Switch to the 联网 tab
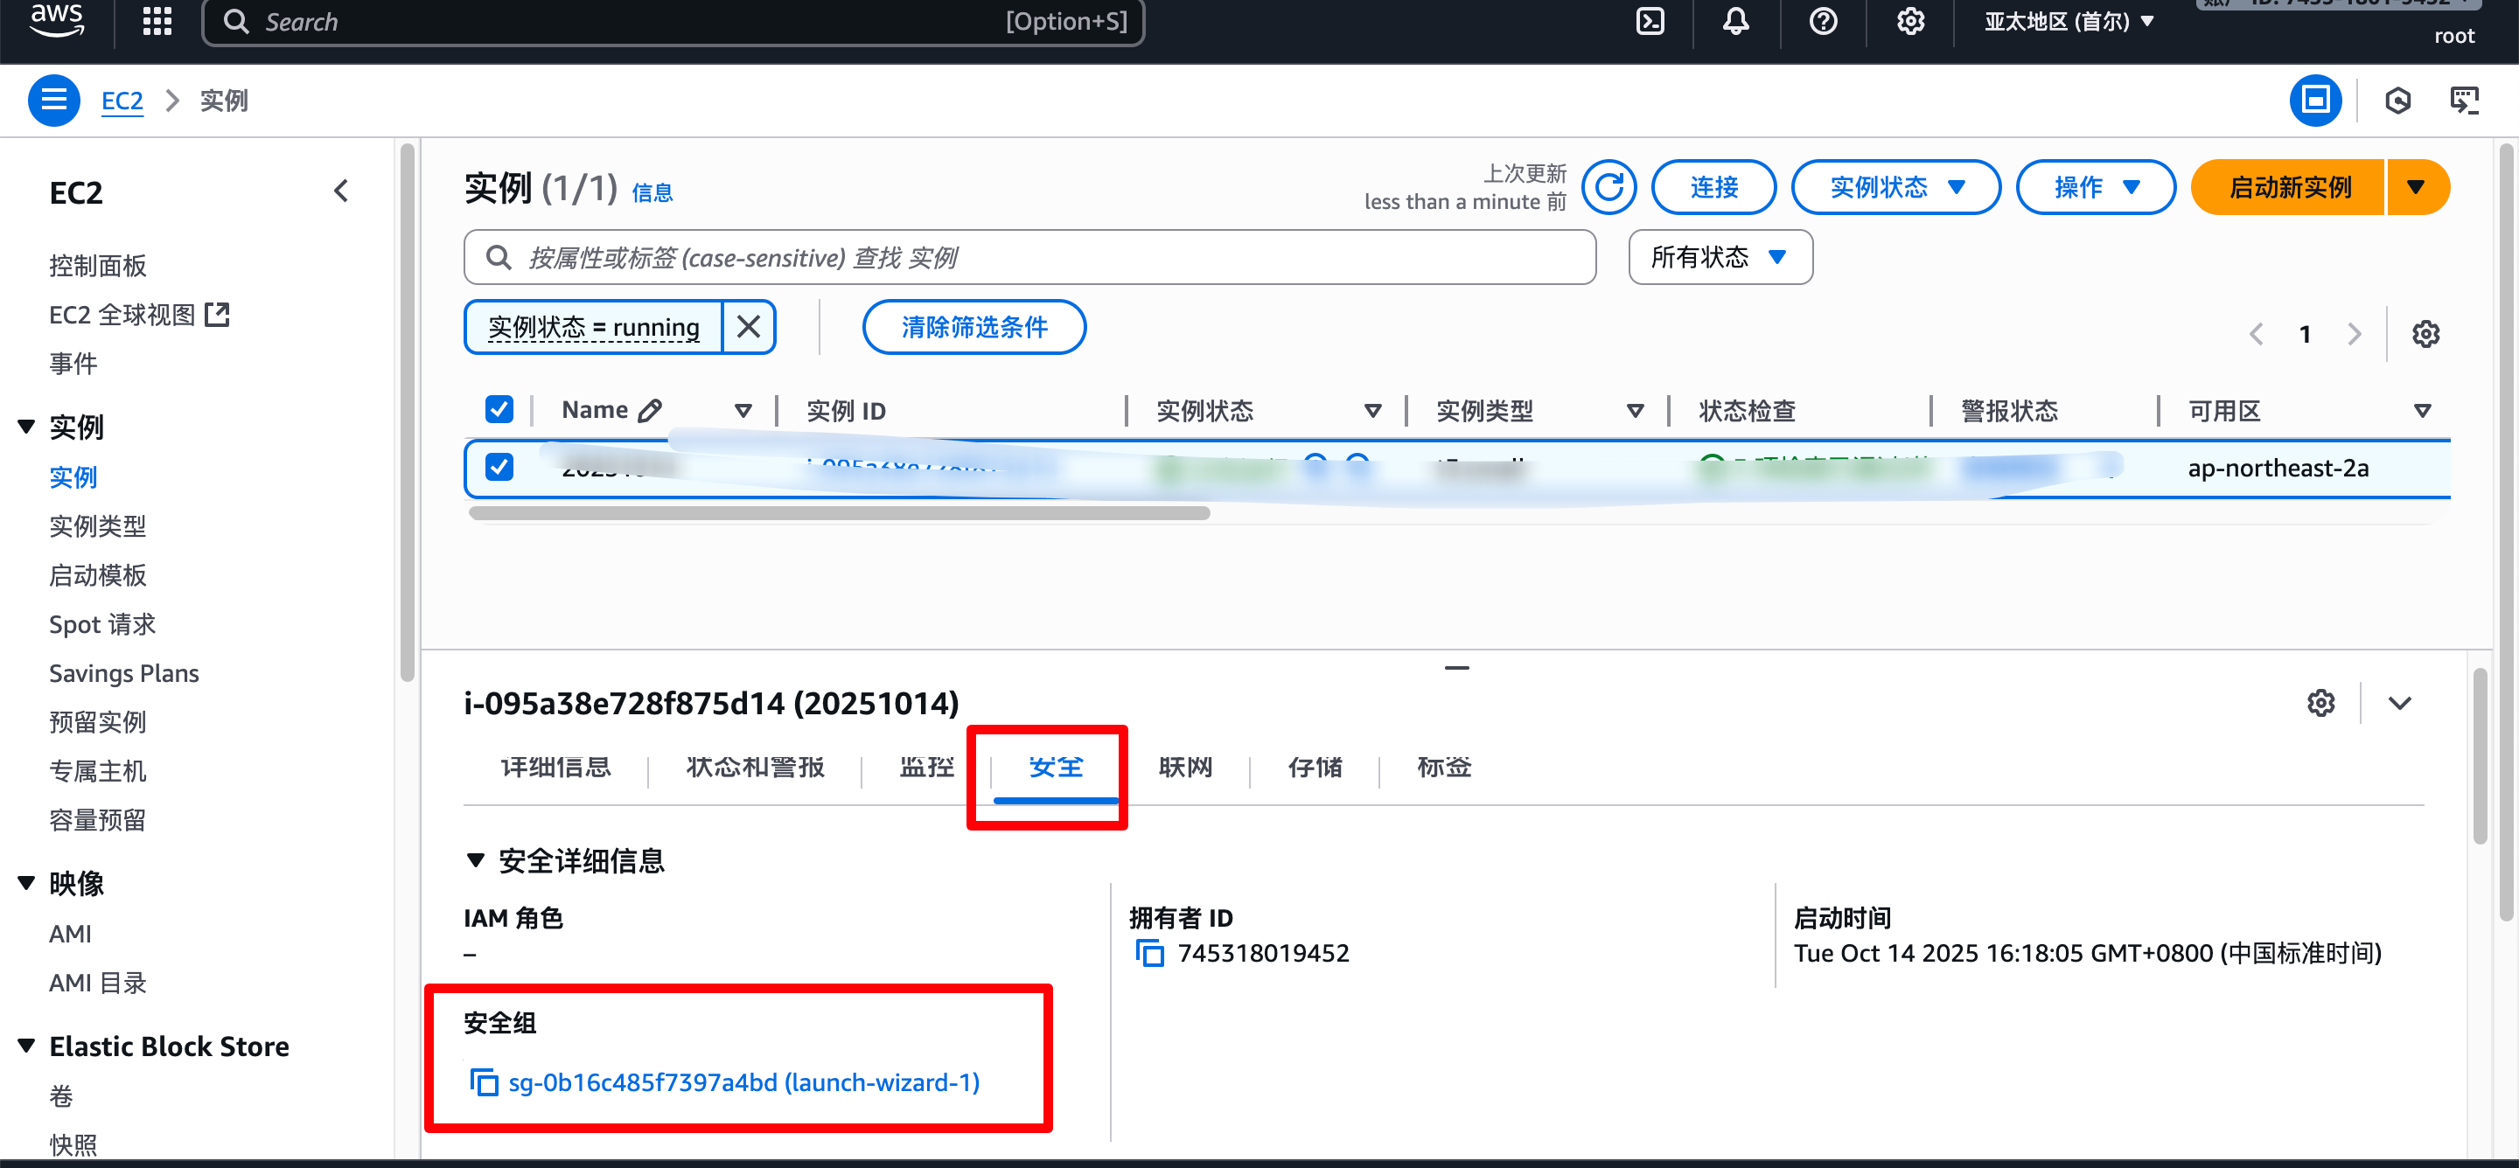This screenshot has width=2519, height=1168. (1185, 768)
